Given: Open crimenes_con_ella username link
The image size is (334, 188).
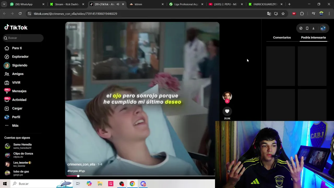Looking at the screenshot, I should pos(81,164).
